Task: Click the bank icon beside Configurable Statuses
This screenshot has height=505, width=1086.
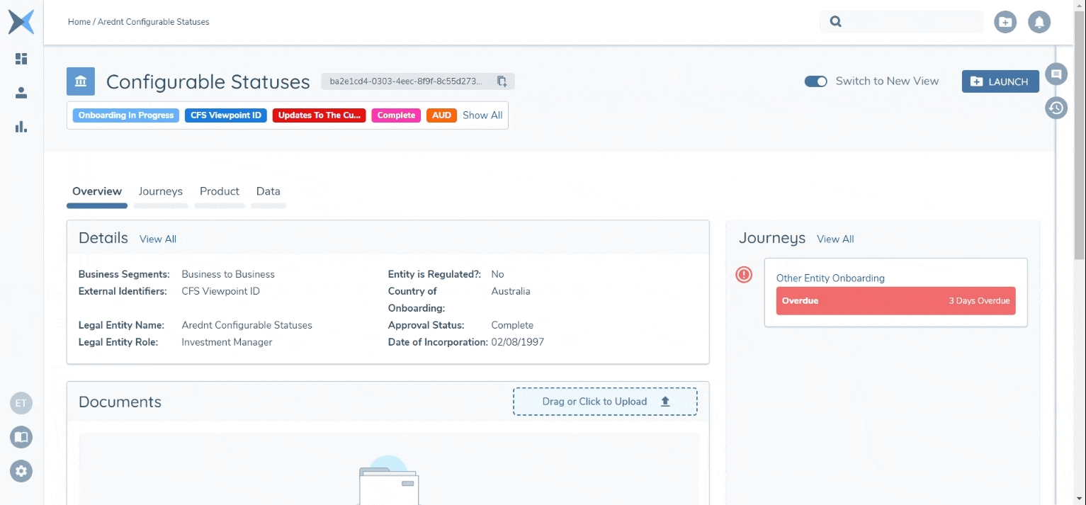Action: [x=80, y=81]
